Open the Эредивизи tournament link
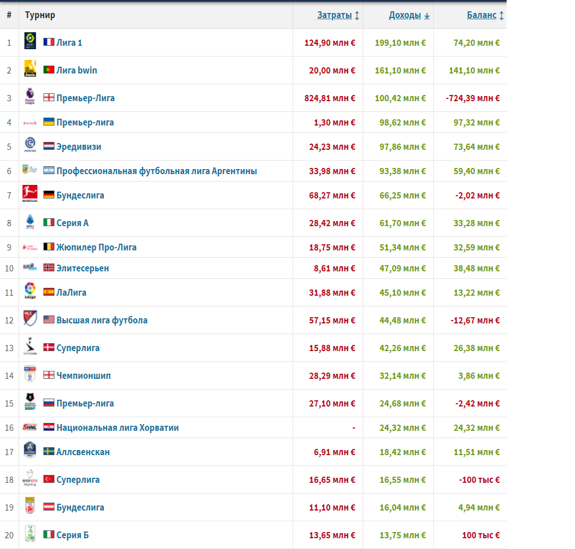Viewport: 575px width, 549px height. point(79,146)
